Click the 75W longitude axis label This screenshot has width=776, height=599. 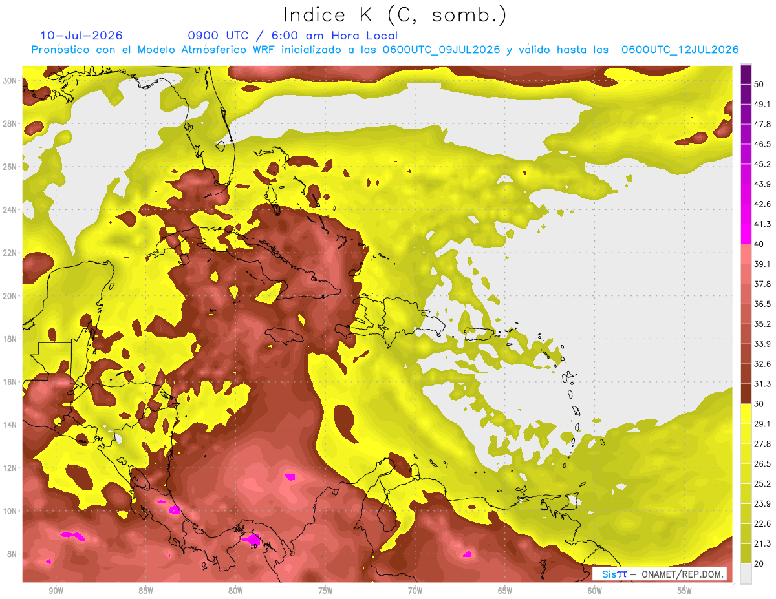pos(325,591)
